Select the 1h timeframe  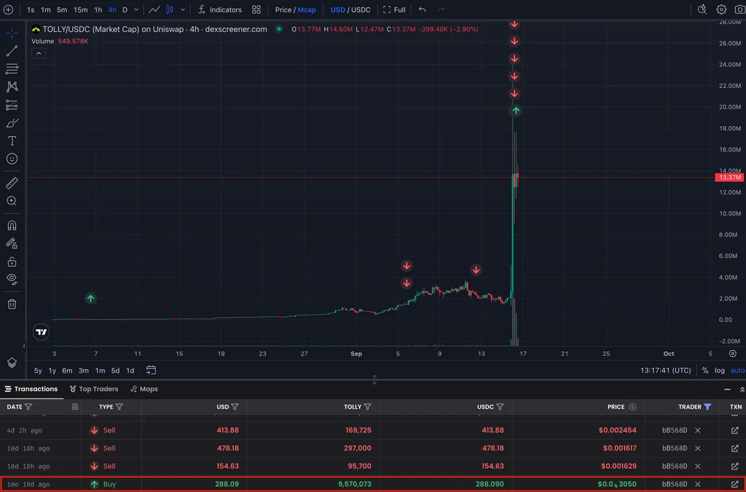tap(98, 9)
